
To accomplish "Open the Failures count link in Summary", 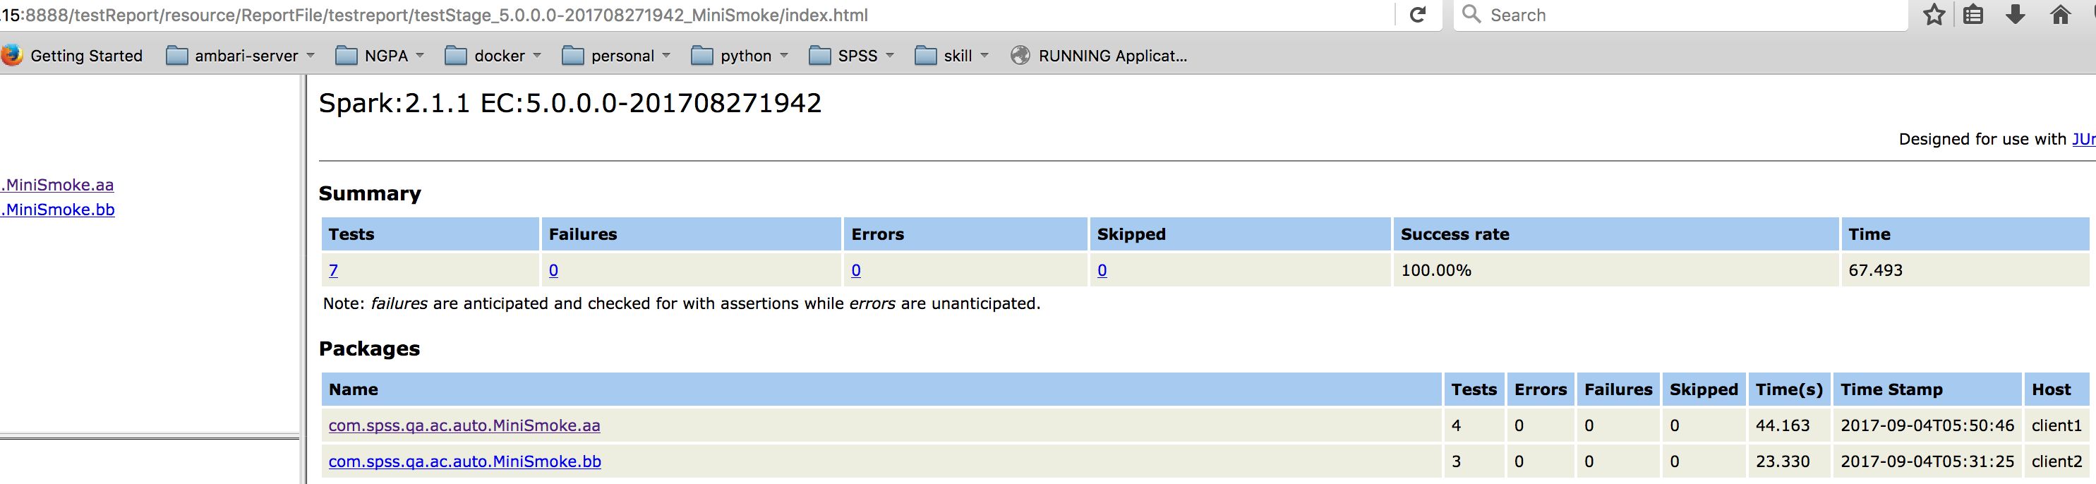I will (x=553, y=270).
